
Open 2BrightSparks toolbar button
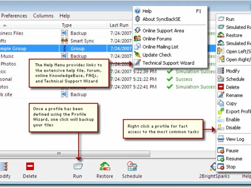pyautogui.click(x=214, y=170)
